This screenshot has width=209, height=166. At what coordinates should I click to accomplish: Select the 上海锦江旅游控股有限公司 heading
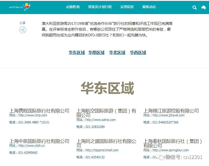[x=171, y=111]
